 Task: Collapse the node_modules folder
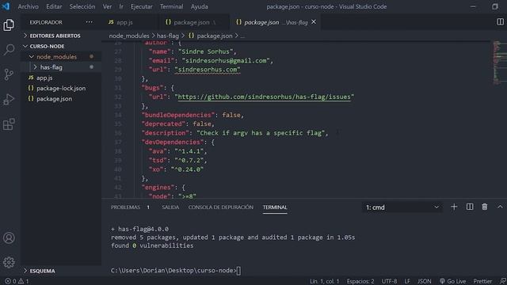[x=56, y=57]
